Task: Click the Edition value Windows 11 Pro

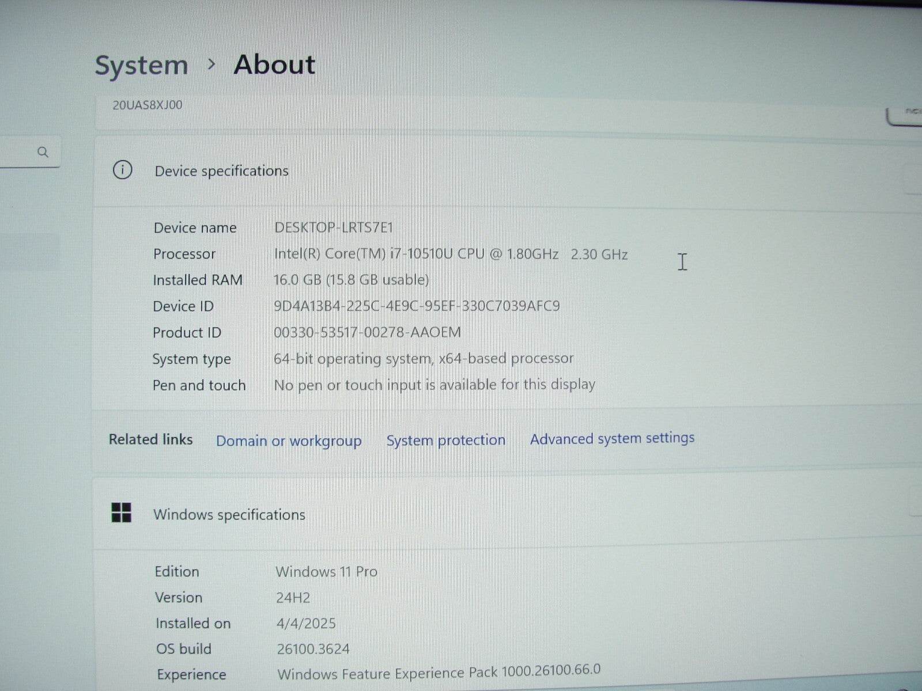Action: tap(326, 571)
